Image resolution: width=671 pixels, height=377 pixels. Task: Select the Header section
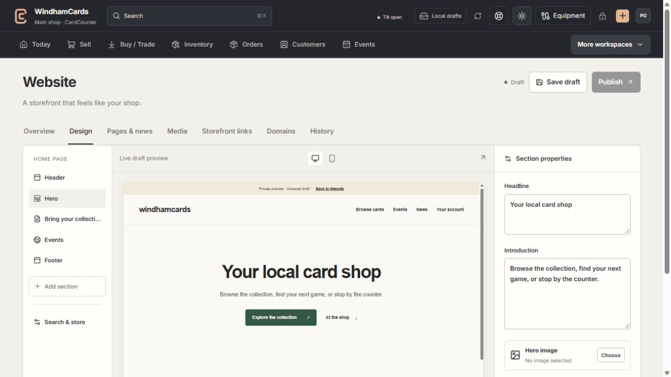coord(67,177)
